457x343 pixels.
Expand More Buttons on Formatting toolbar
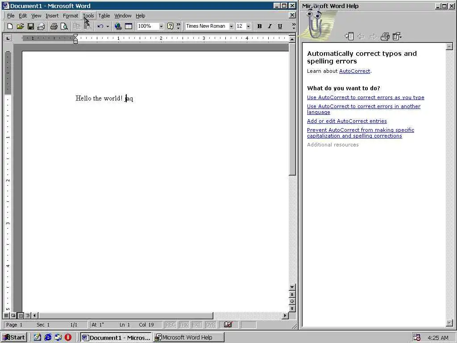[294, 26]
